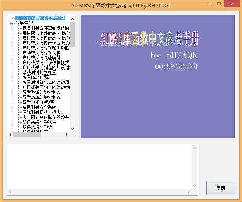242x202 pixels.
Task: Click tree horizontal scroll left arrow
Action: tap(10, 135)
